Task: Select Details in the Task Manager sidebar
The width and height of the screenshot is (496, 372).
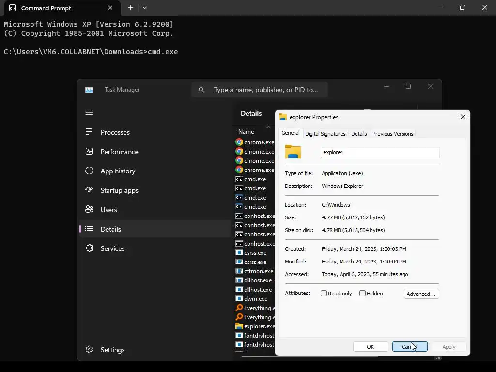Action: pyautogui.click(x=155, y=229)
